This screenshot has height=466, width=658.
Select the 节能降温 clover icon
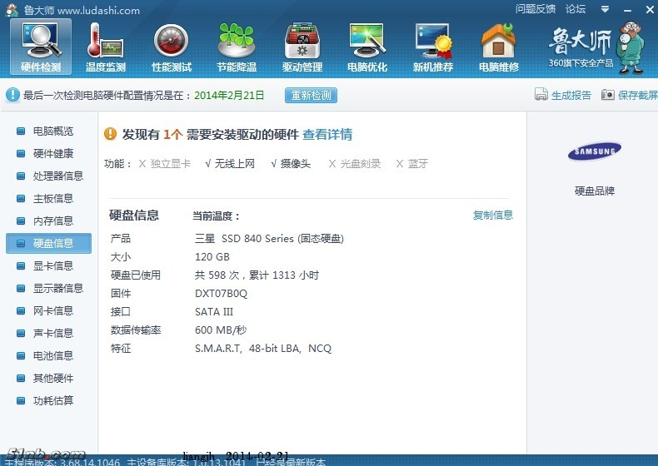pos(236,46)
